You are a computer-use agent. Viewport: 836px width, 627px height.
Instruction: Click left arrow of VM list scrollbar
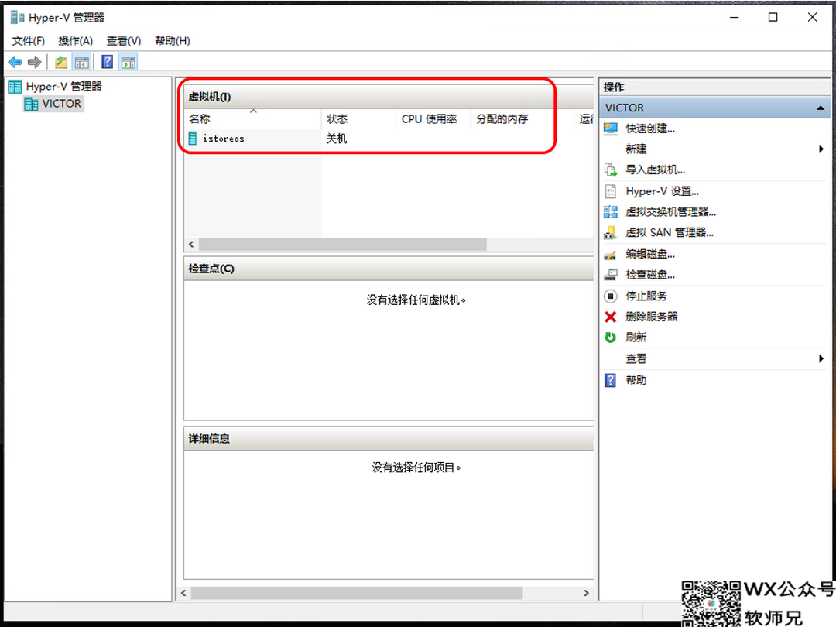pos(191,244)
